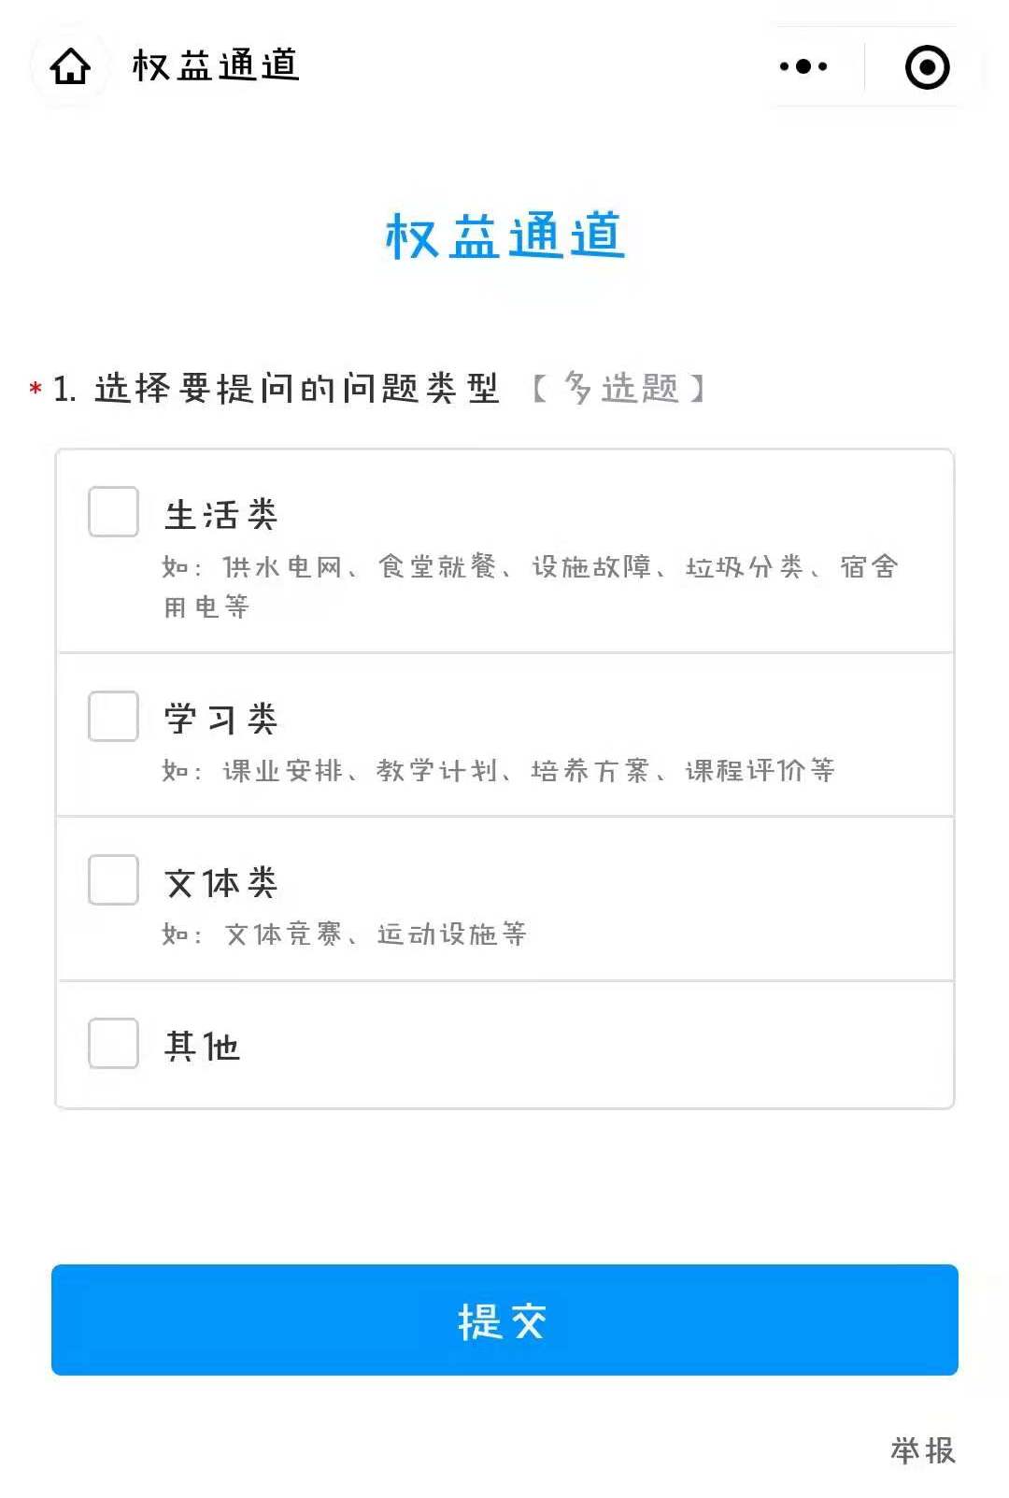Image resolution: width=1009 pixels, height=1498 pixels.
Task: Select the 文体类 option label
Action: 221,883
